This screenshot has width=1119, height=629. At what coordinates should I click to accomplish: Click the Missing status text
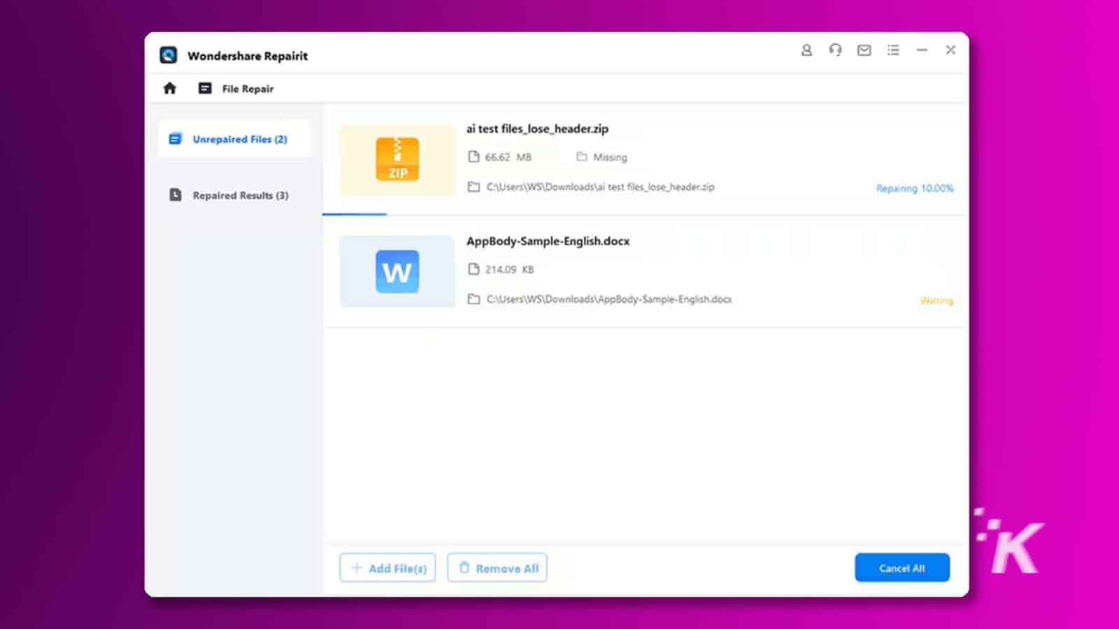[610, 157]
